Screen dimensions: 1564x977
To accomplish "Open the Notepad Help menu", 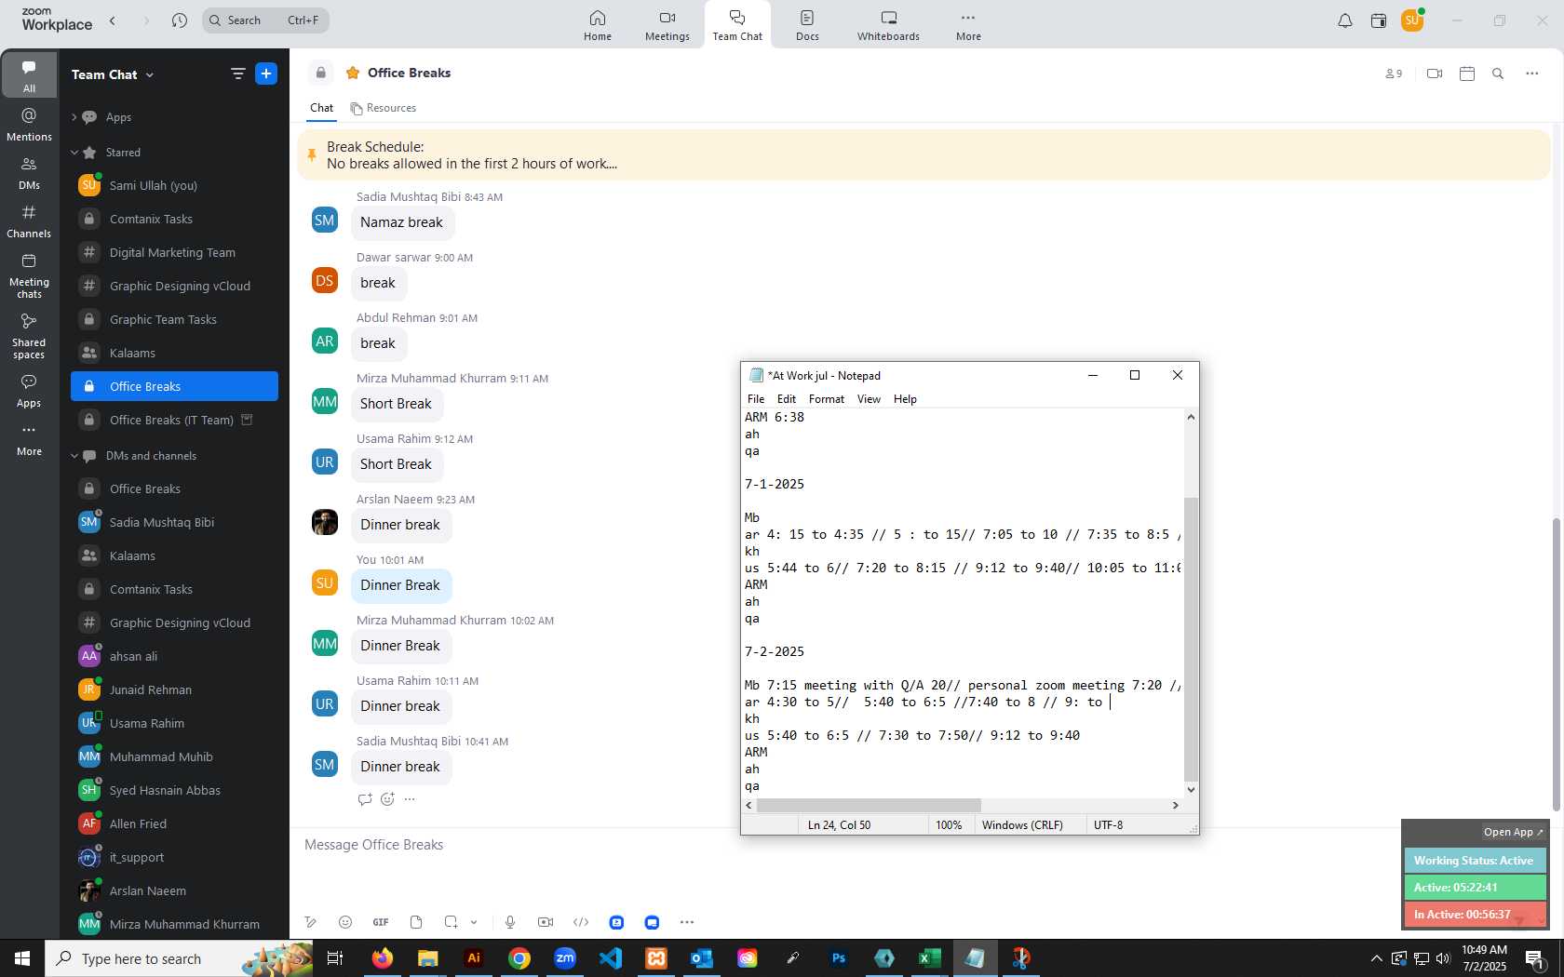I will (x=905, y=399).
